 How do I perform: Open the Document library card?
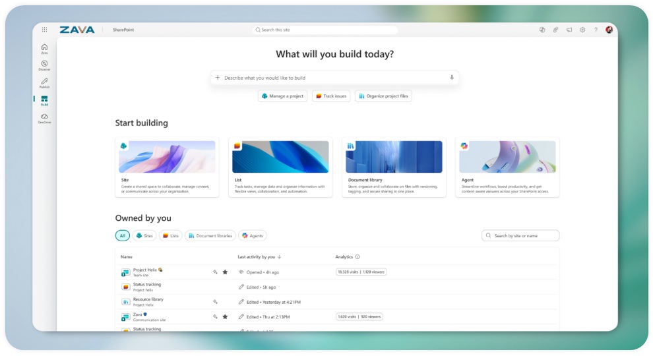tap(394, 167)
